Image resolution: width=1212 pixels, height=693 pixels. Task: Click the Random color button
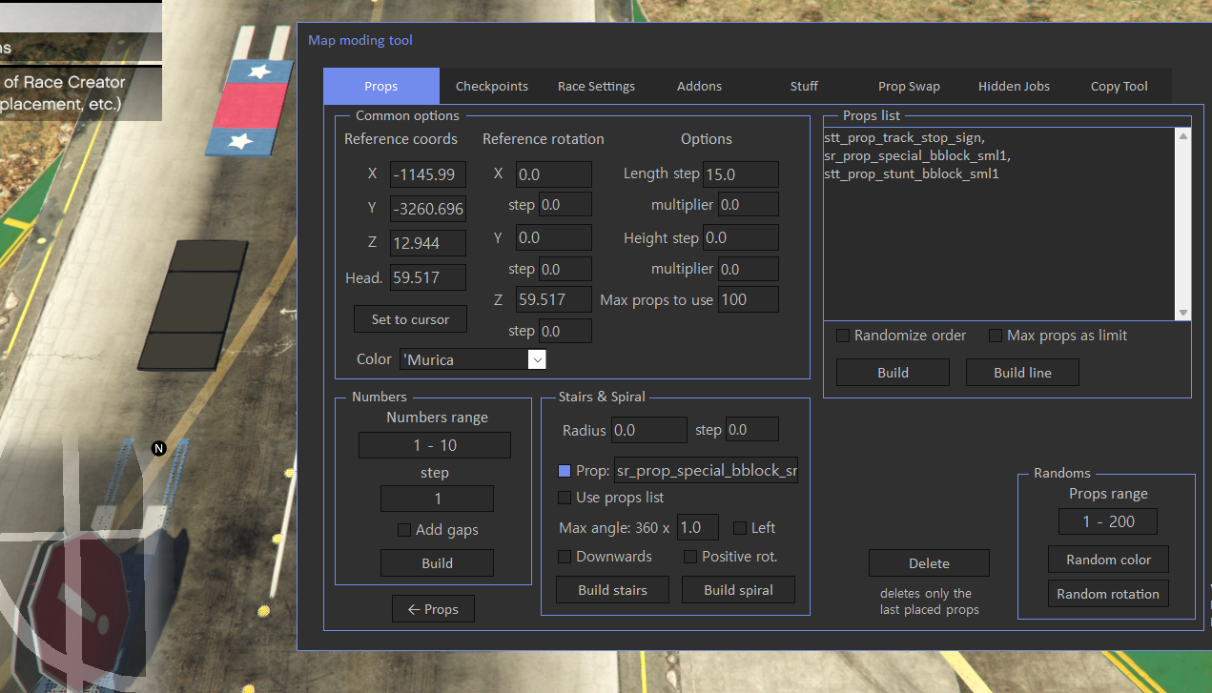pos(1108,560)
